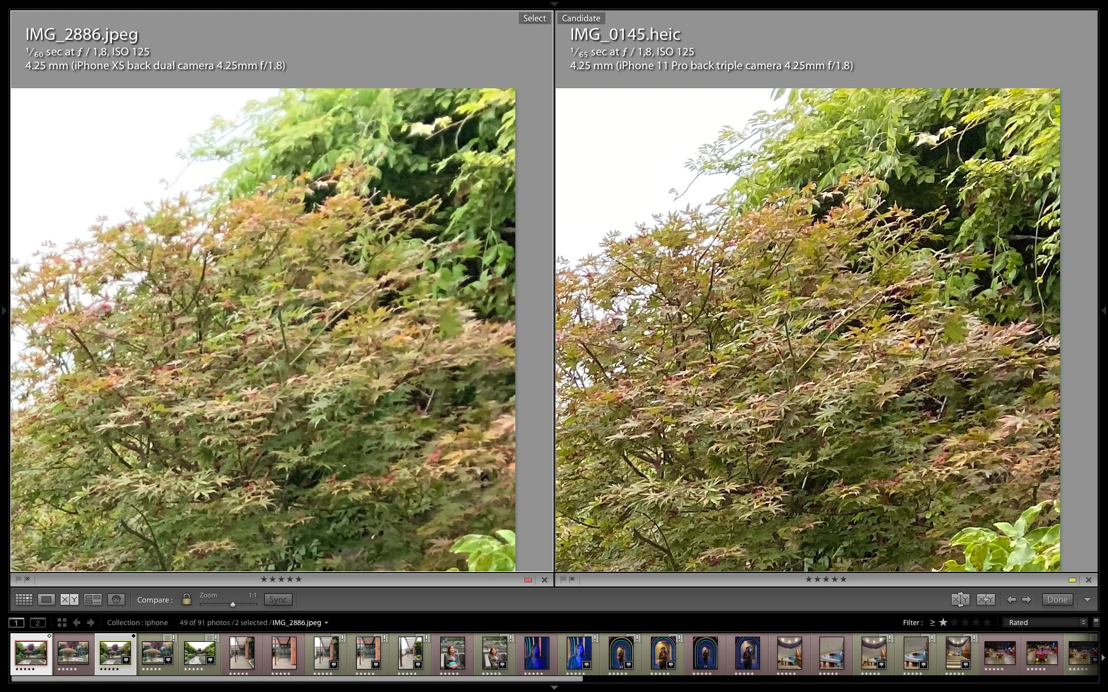Switch to Loupe view

click(47, 600)
